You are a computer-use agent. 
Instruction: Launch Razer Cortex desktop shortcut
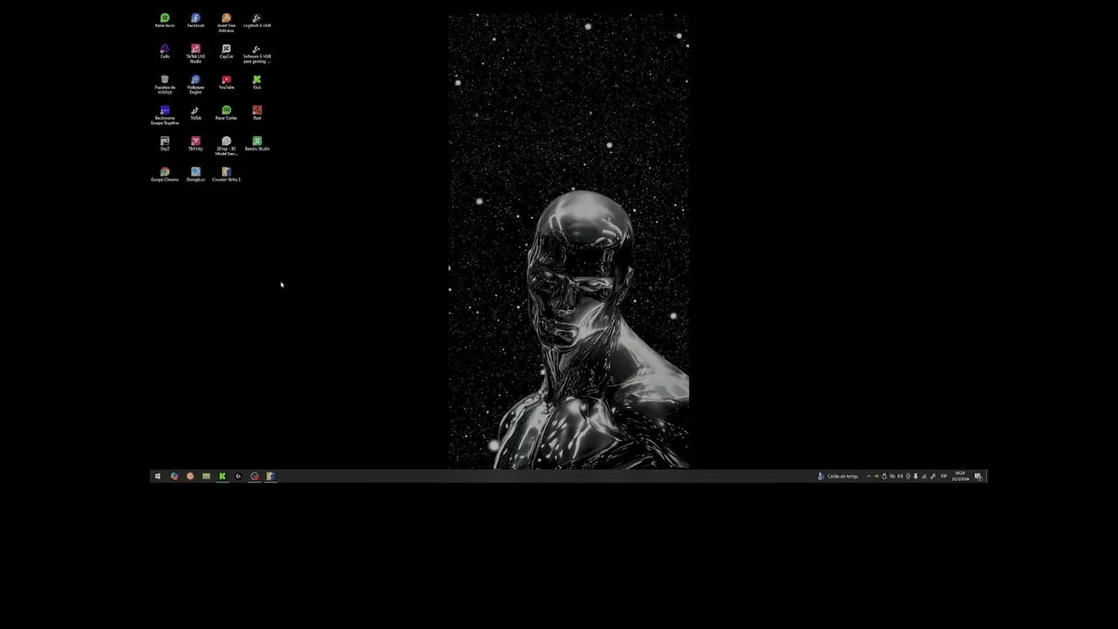(226, 113)
